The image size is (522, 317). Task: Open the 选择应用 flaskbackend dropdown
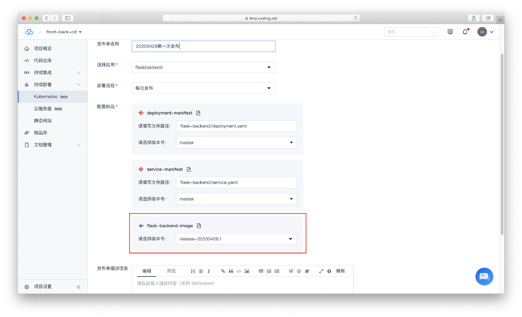pyautogui.click(x=203, y=67)
